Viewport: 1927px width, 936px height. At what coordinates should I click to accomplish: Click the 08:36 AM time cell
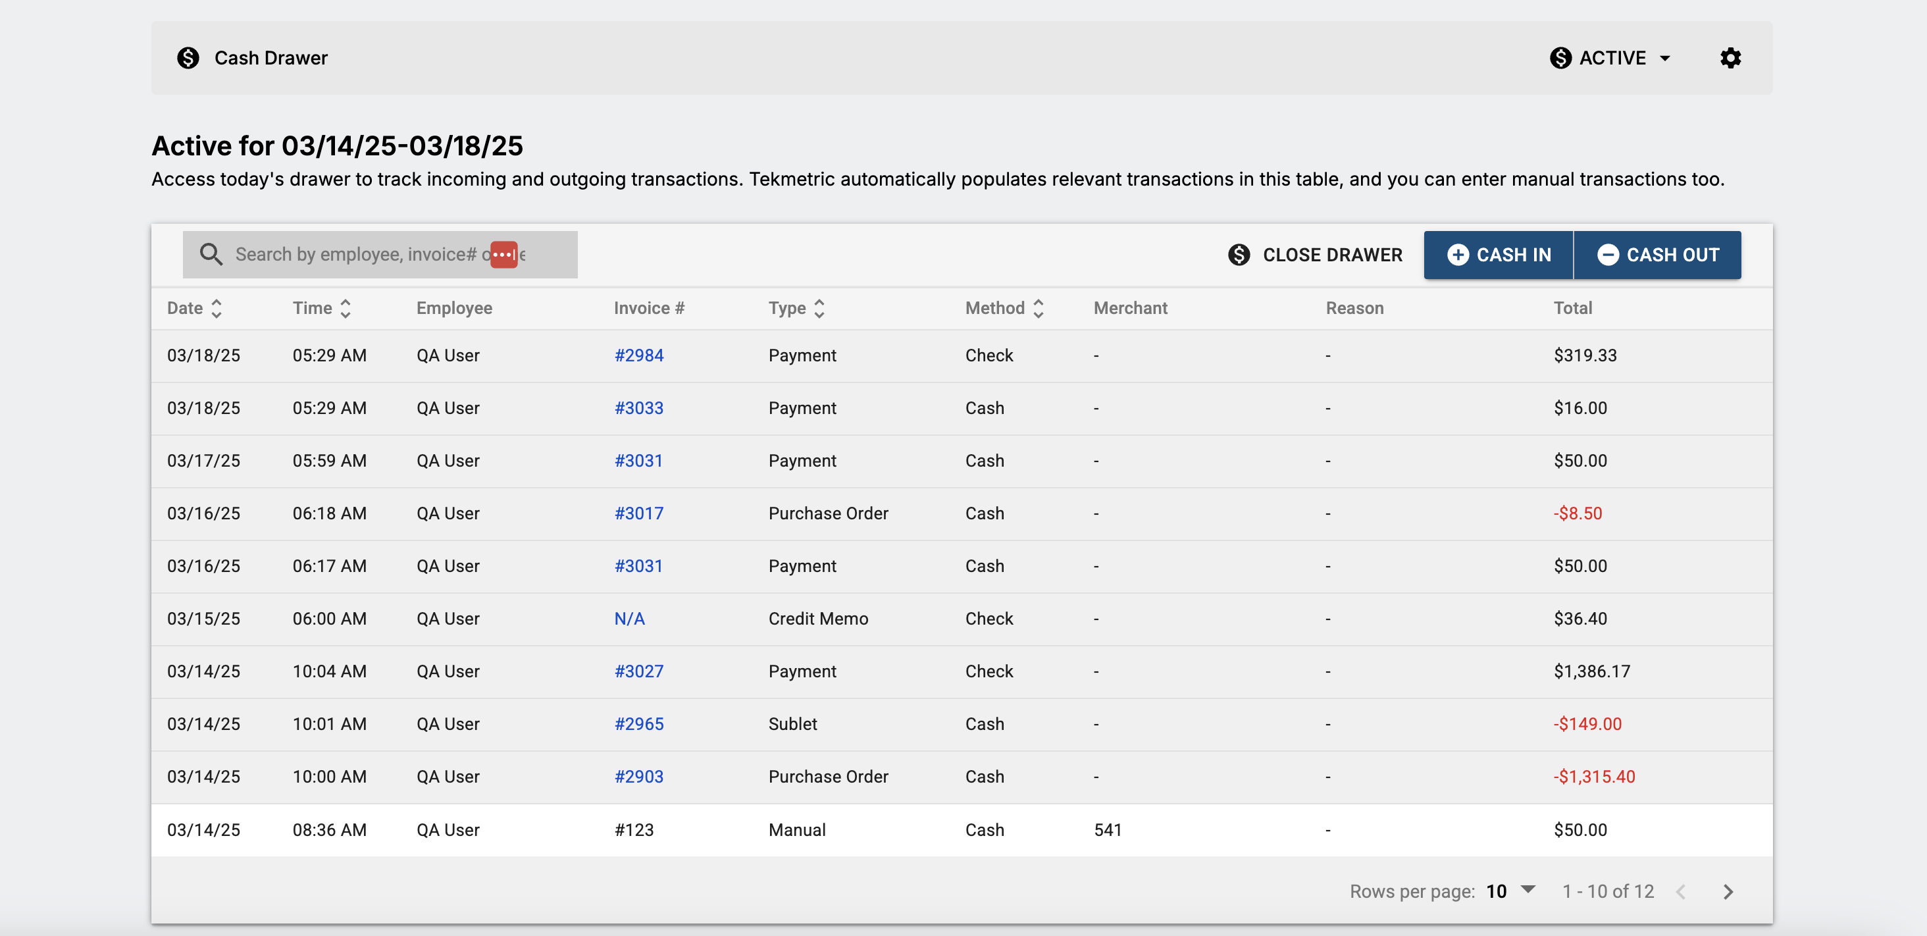(329, 830)
